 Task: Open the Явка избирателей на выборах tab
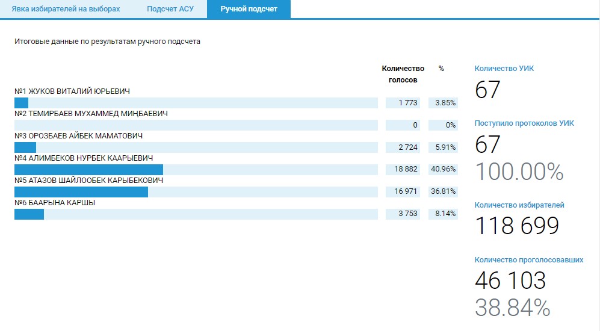click(x=66, y=9)
